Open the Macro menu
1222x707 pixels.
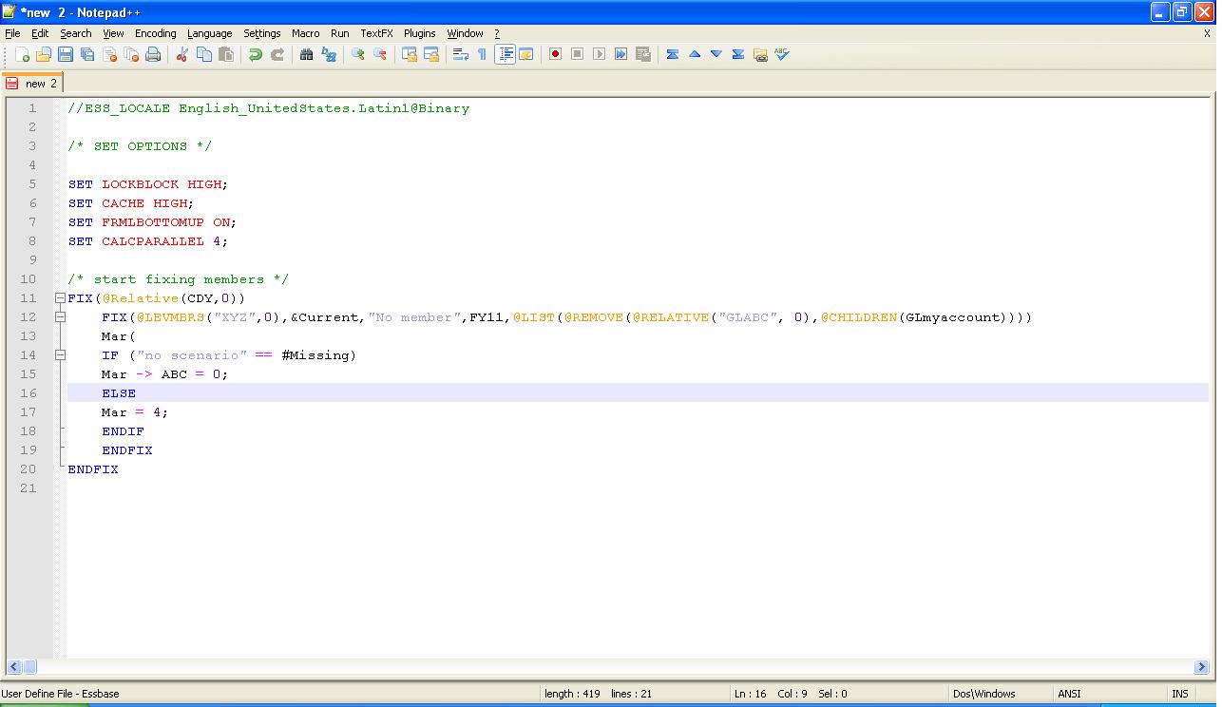tap(305, 33)
